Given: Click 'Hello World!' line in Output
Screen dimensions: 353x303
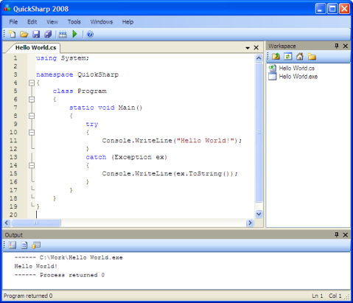Looking at the screenshot, I should (x=36, y=266).
